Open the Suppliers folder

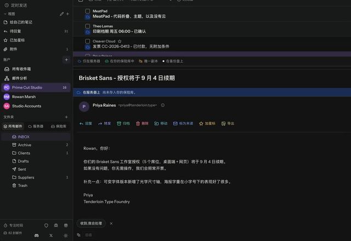tap(36, 177)
